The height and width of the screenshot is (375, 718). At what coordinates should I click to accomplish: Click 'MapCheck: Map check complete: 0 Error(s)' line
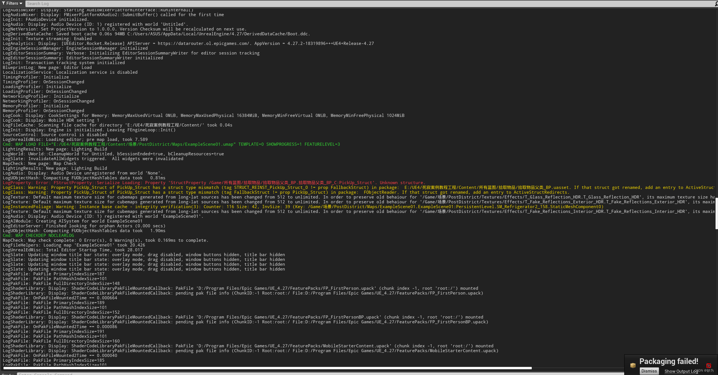(x=106, y=240)
